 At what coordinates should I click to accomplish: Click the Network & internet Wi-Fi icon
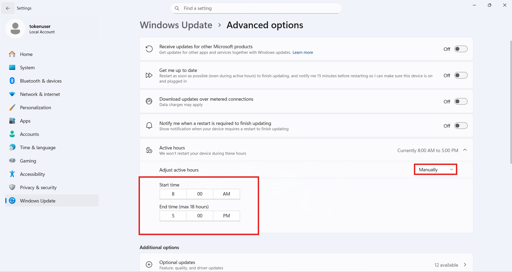[12, 94]
